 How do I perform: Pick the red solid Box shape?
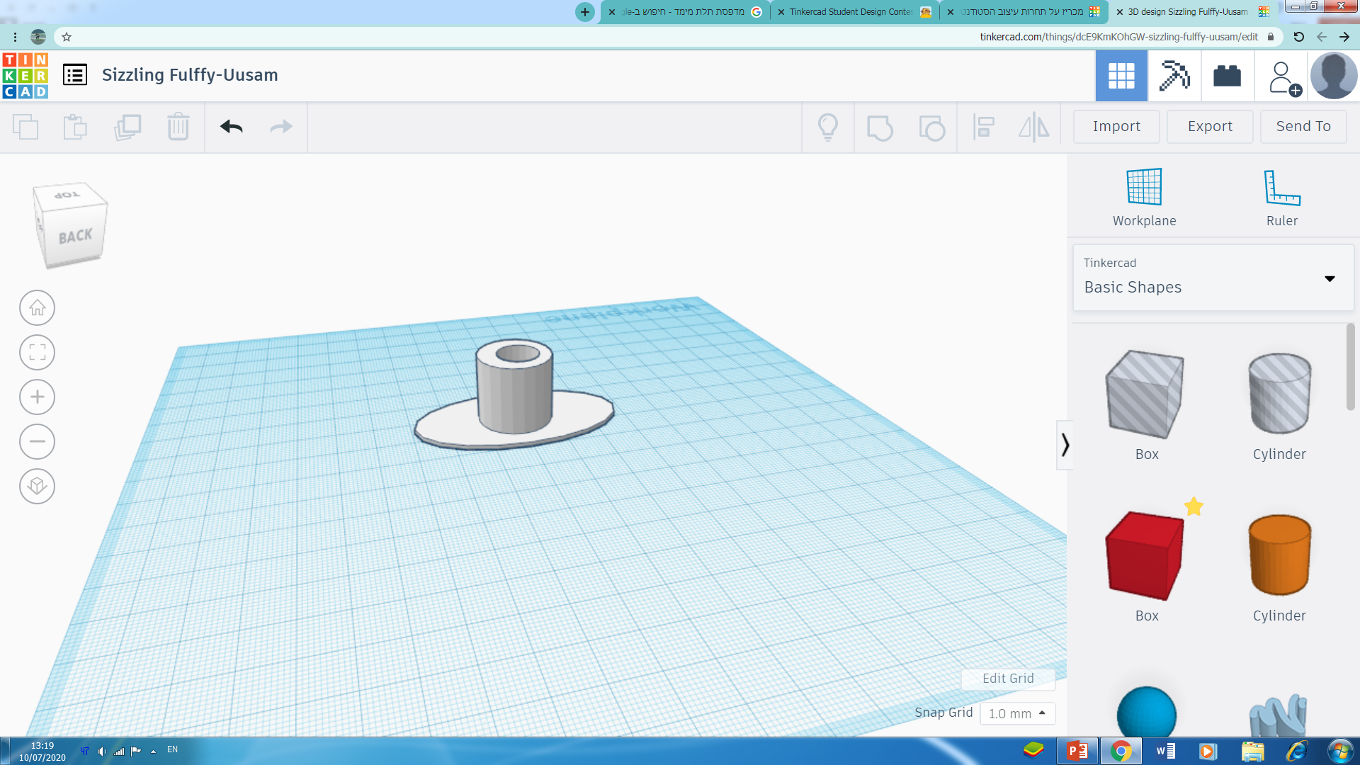[x=1145, y=556]
